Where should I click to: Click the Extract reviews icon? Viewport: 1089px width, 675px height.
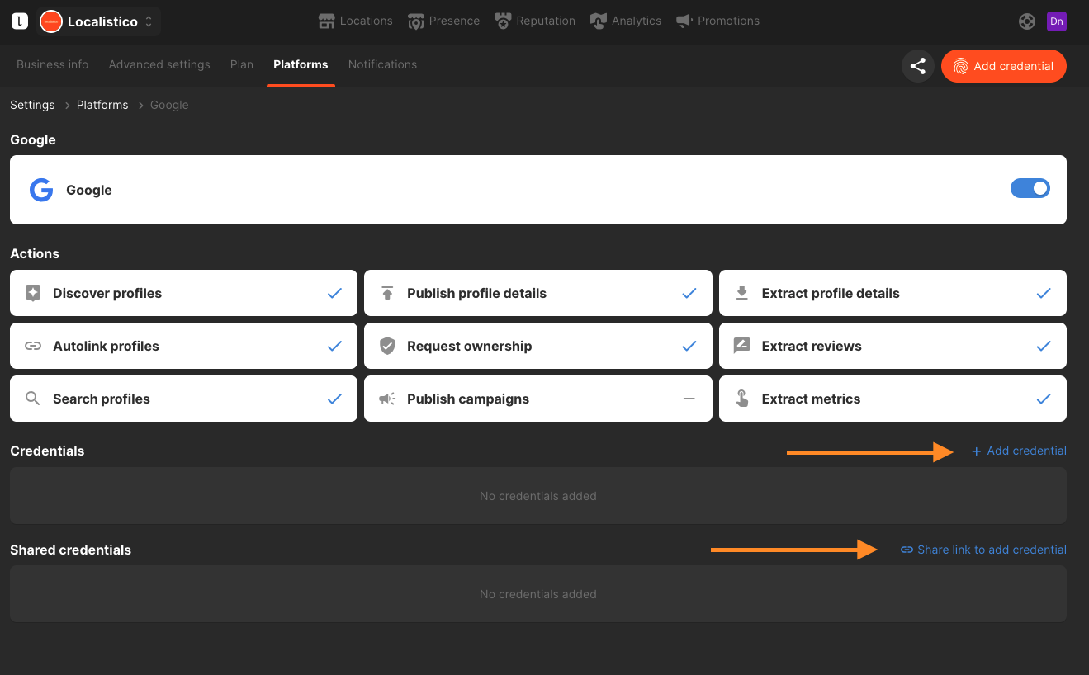(742, 346)
